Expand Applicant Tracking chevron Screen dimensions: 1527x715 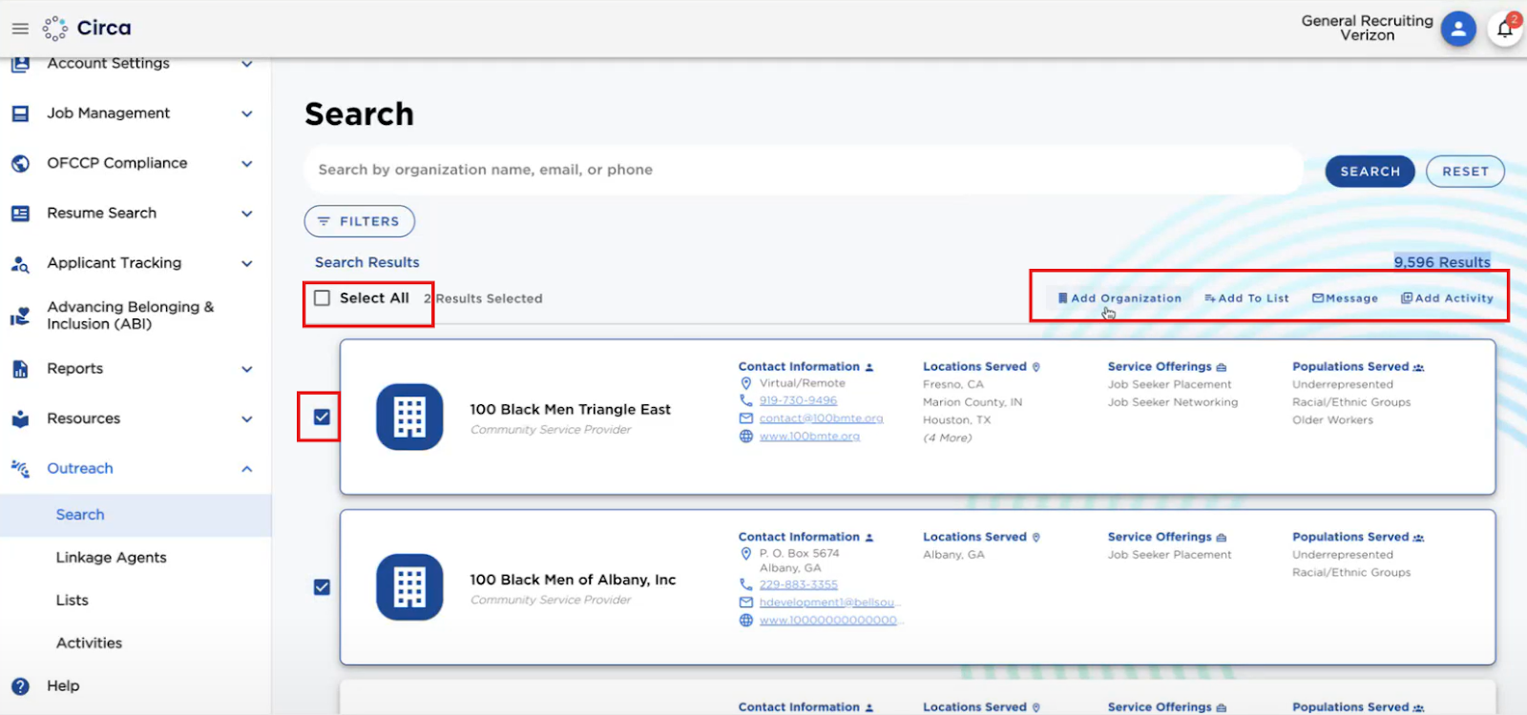click(247, 263)
